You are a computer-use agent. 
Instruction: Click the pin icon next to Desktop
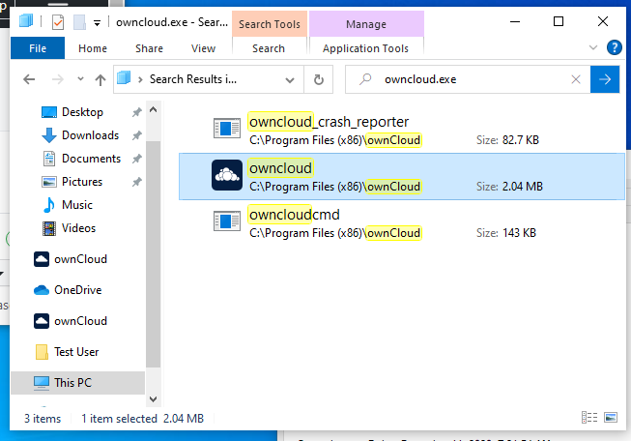pyautogui.click(x=137, y=112)
